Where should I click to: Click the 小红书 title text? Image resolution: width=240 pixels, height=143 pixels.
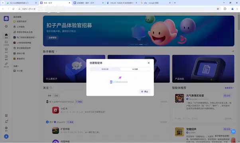[x=64, y=108]
